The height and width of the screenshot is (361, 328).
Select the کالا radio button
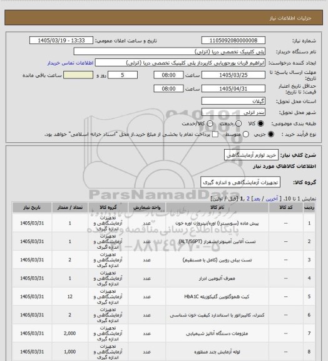pyautogui.click(x=260, y=123)
